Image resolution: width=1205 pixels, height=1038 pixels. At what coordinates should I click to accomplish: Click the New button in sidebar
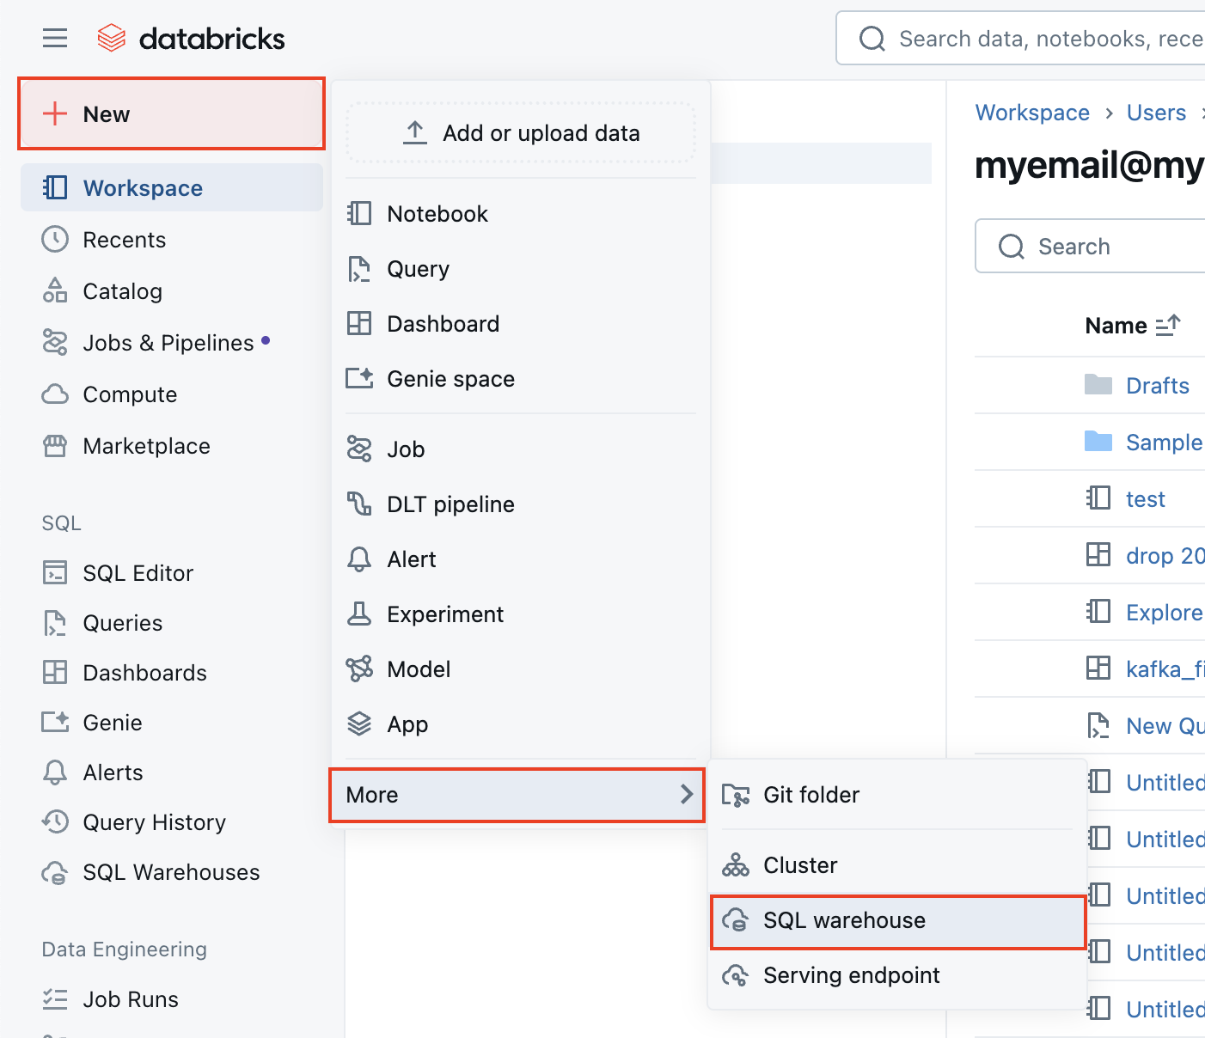[171, 114]
